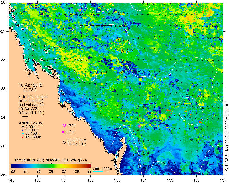Click the 0-30m black arrow legend marker
229x183 pixels.
pyautogui.click(x=23, y=127)
